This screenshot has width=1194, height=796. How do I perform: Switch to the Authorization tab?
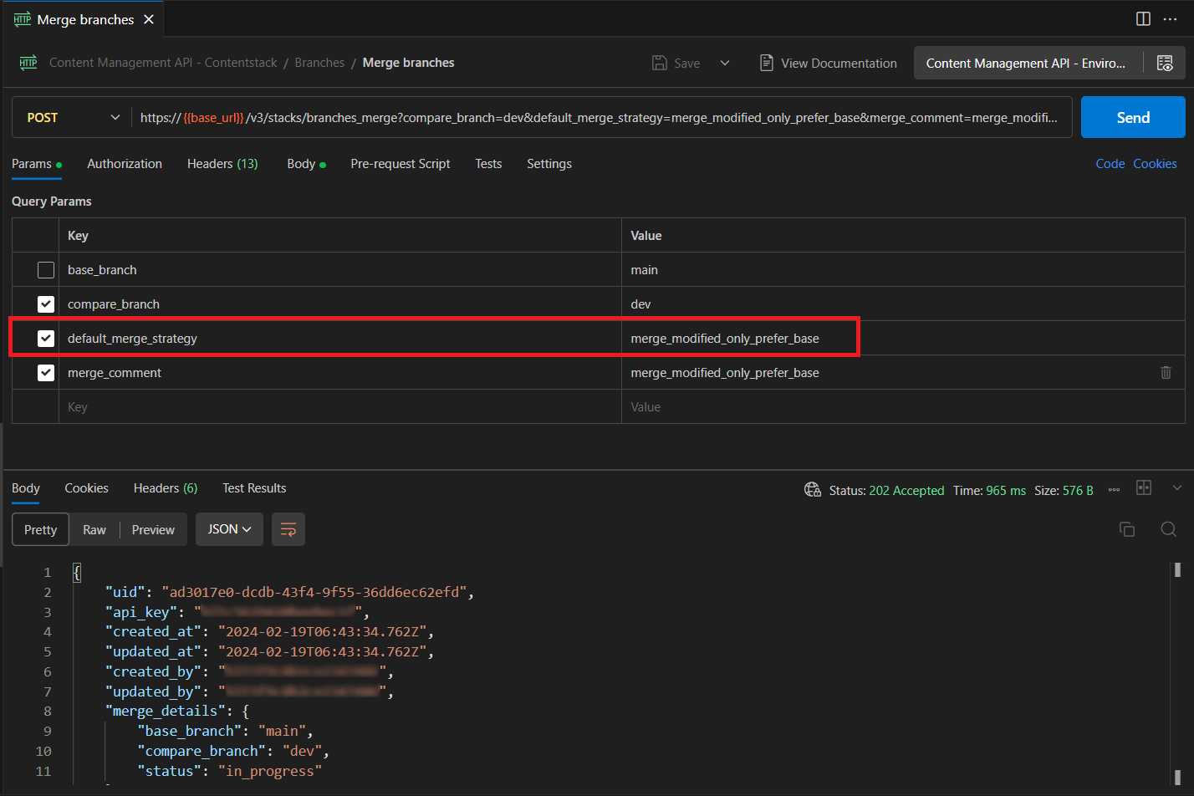tap(125, 164)
